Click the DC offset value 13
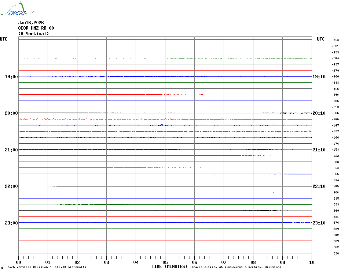Screen dimensions: 341x272 [337, 168]
